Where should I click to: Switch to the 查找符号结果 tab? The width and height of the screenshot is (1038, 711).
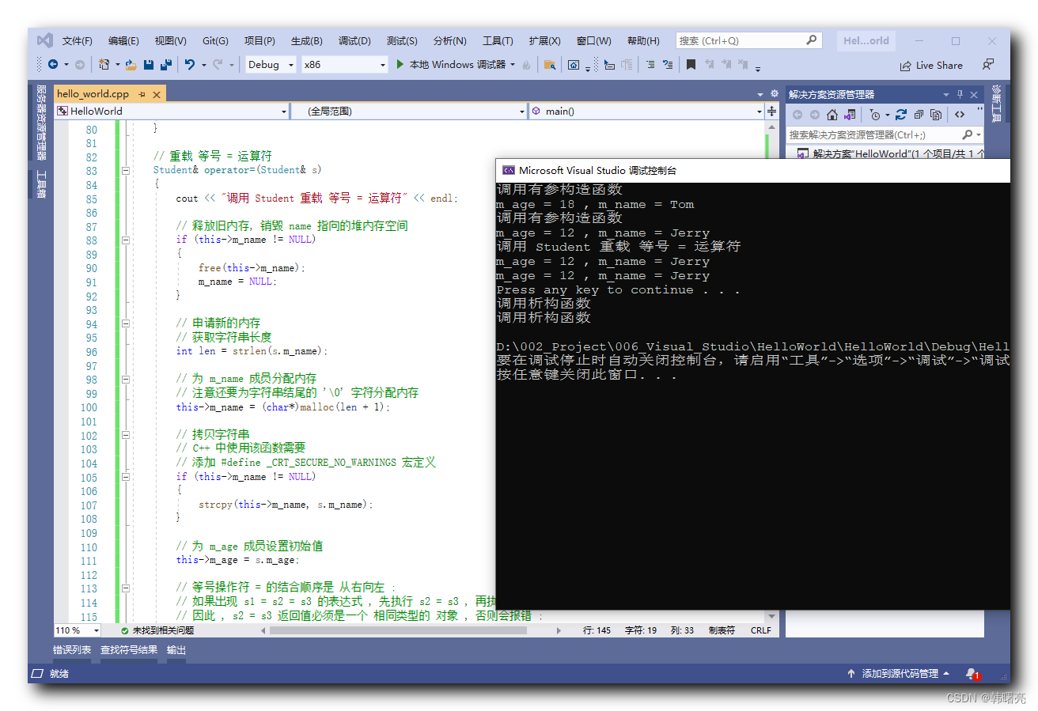tap(129, 650)
